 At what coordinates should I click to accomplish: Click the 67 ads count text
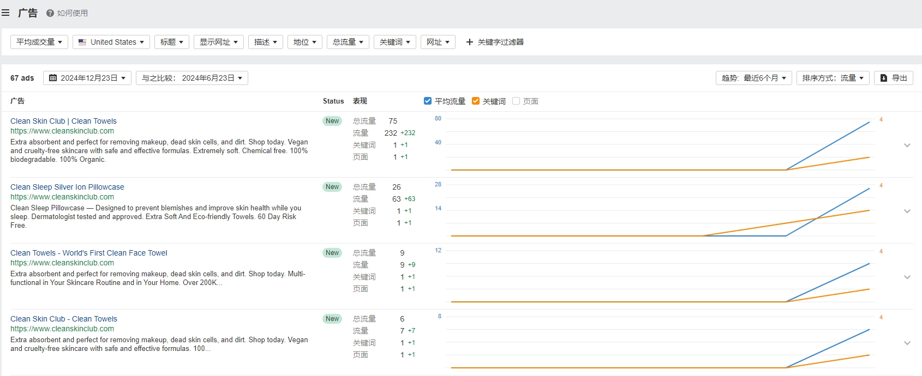click(22, 78)
